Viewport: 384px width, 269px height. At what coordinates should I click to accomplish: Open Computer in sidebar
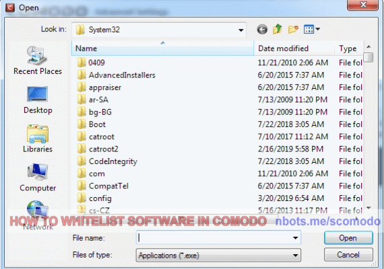pyautogui.click(x=38, y=178)
